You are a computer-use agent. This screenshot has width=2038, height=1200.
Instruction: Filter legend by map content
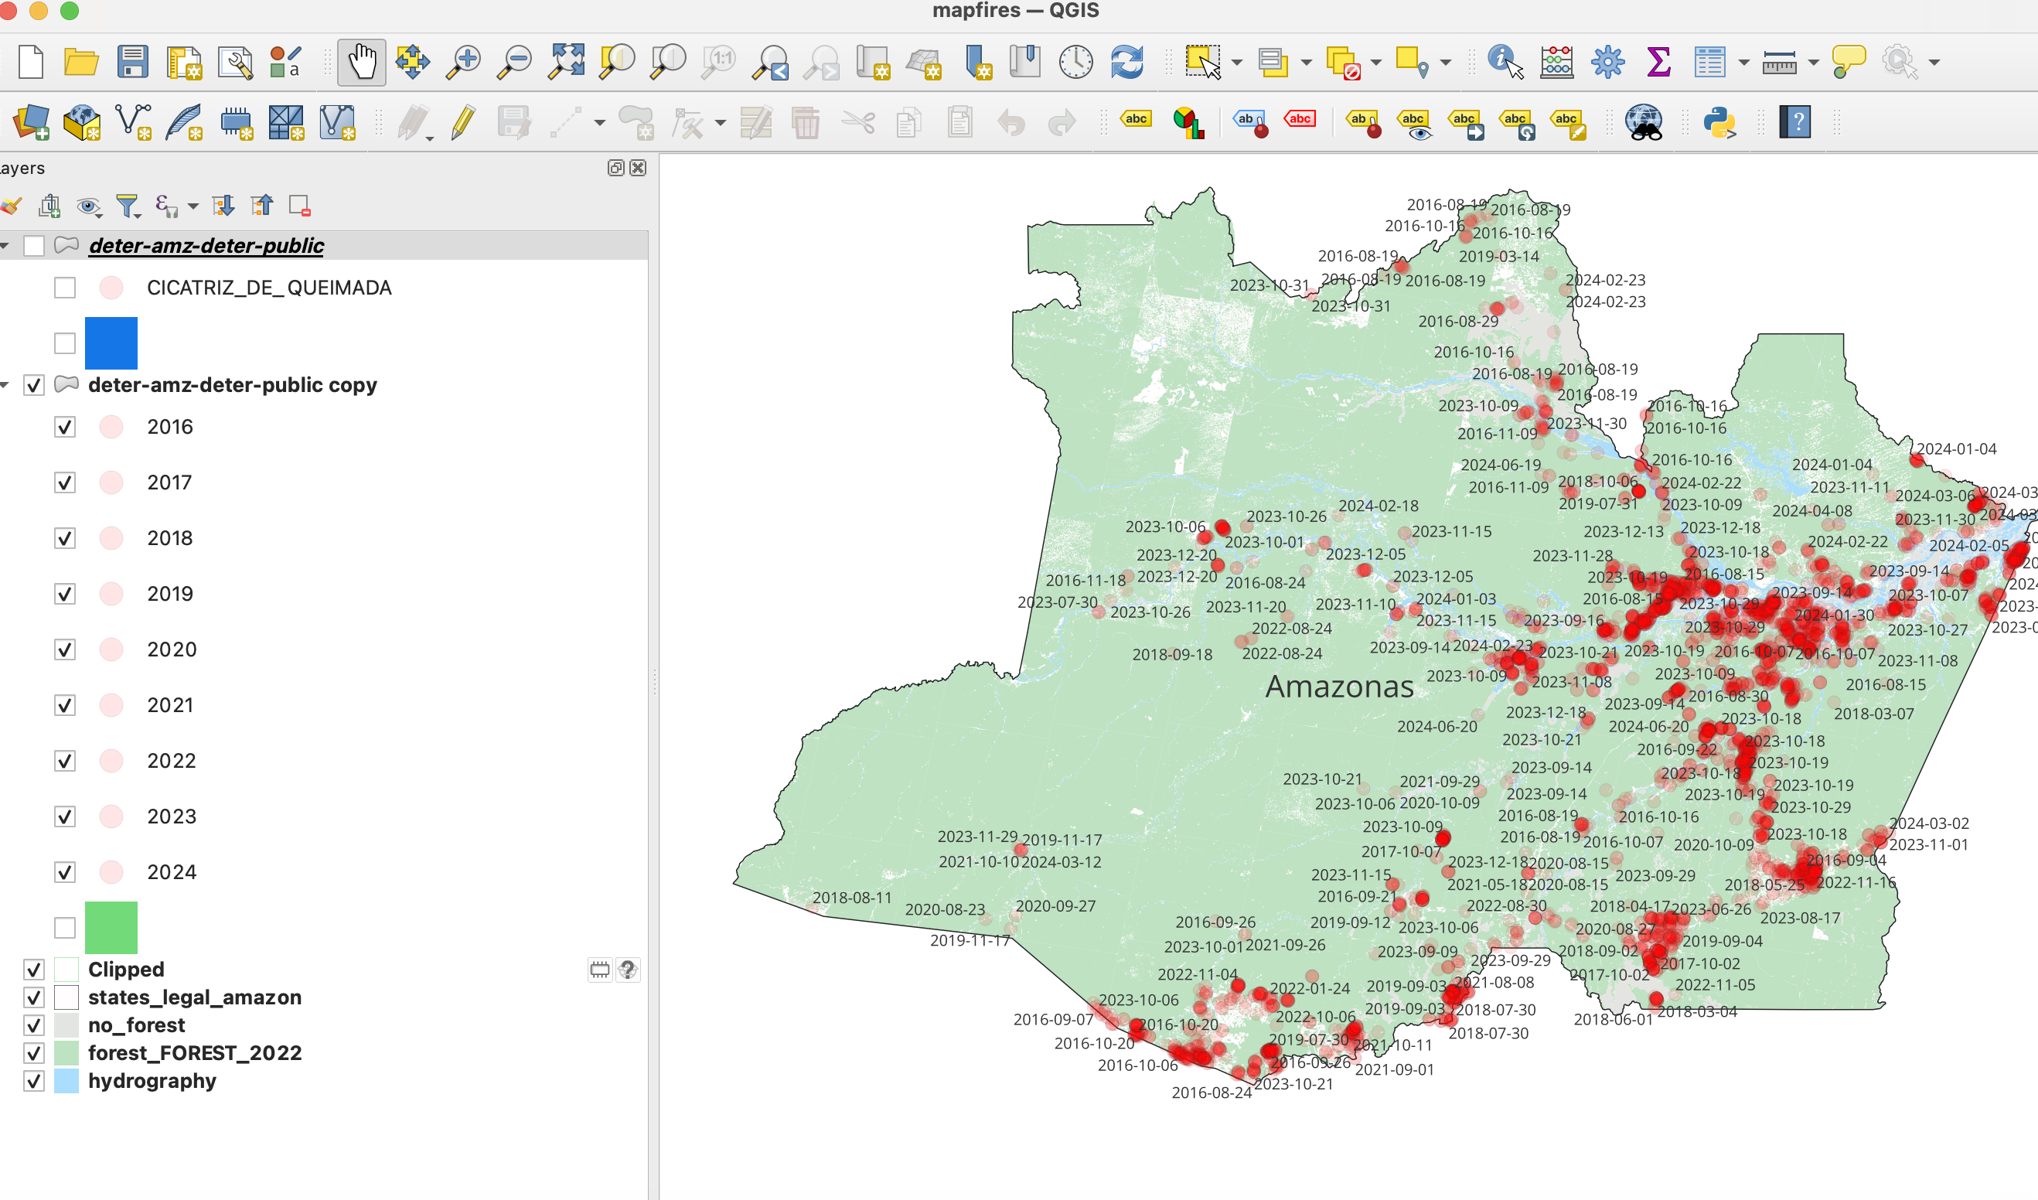pyautogui.click(x=128, y=206)
